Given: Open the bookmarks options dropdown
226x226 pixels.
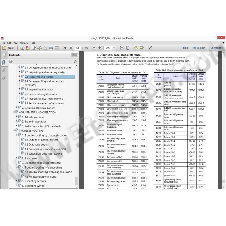Looking at the screenshot, I should [11, 61].
